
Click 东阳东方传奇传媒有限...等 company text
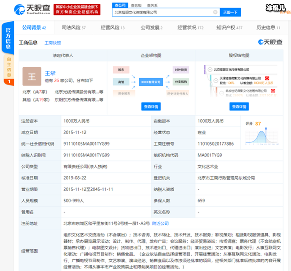pos(79,100)
